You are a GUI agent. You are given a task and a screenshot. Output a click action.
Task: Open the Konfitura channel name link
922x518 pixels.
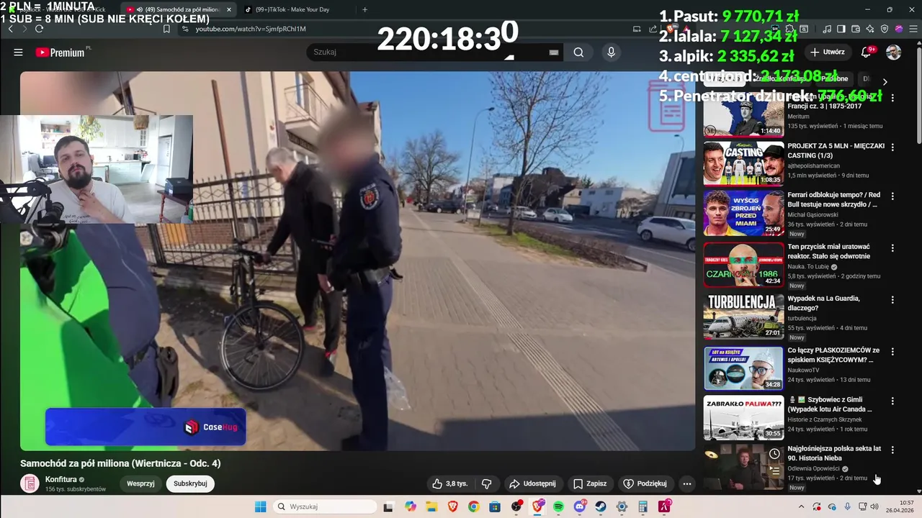[61, 479]
